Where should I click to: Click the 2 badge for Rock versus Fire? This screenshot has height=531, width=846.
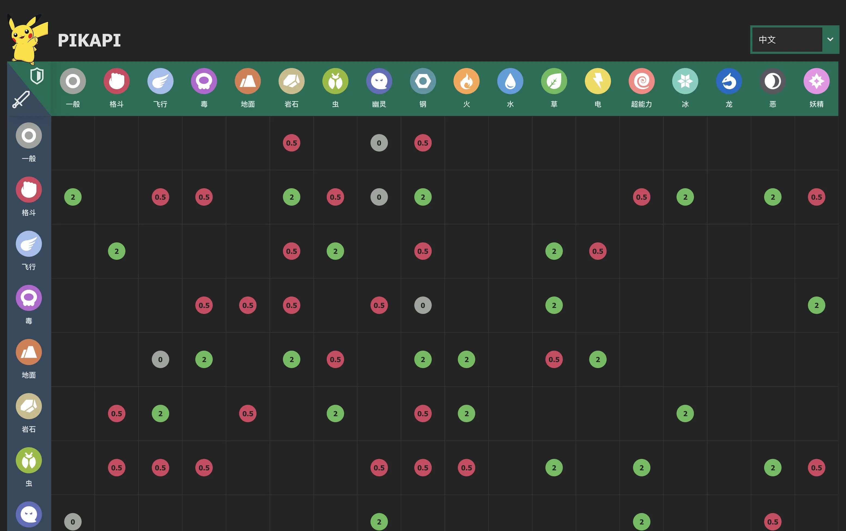pyautogui.click(x=467, y=413)
